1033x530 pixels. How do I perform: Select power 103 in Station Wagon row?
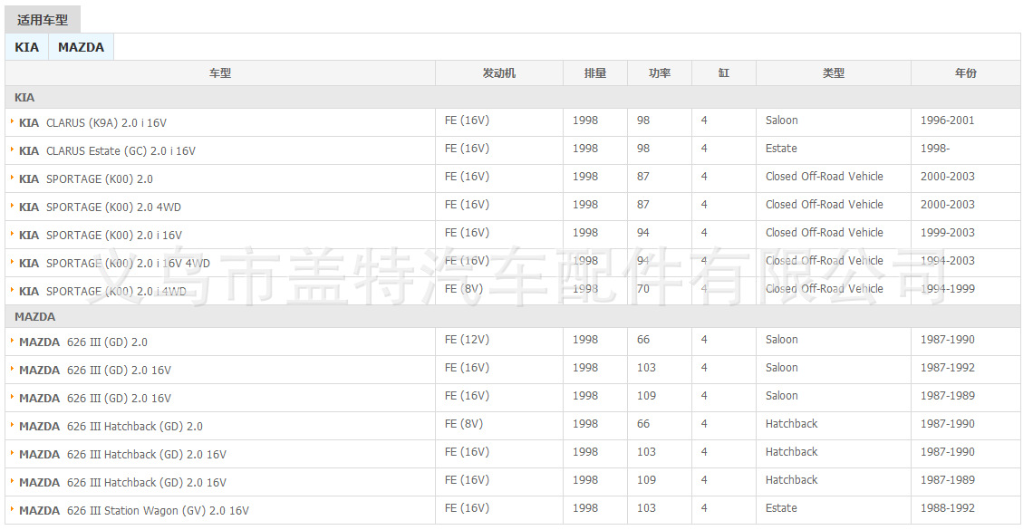coord(646,508)
